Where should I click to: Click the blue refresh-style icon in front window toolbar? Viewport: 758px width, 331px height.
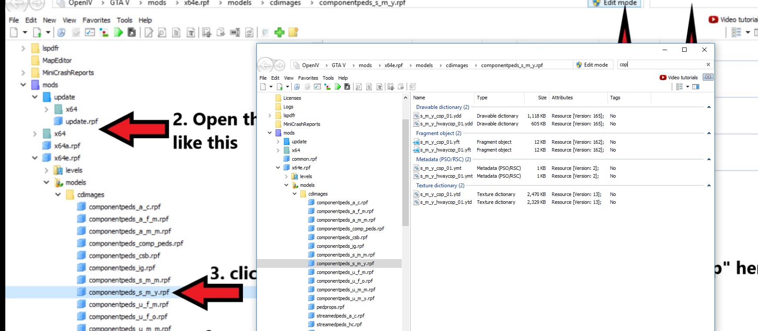click(297, 87)
